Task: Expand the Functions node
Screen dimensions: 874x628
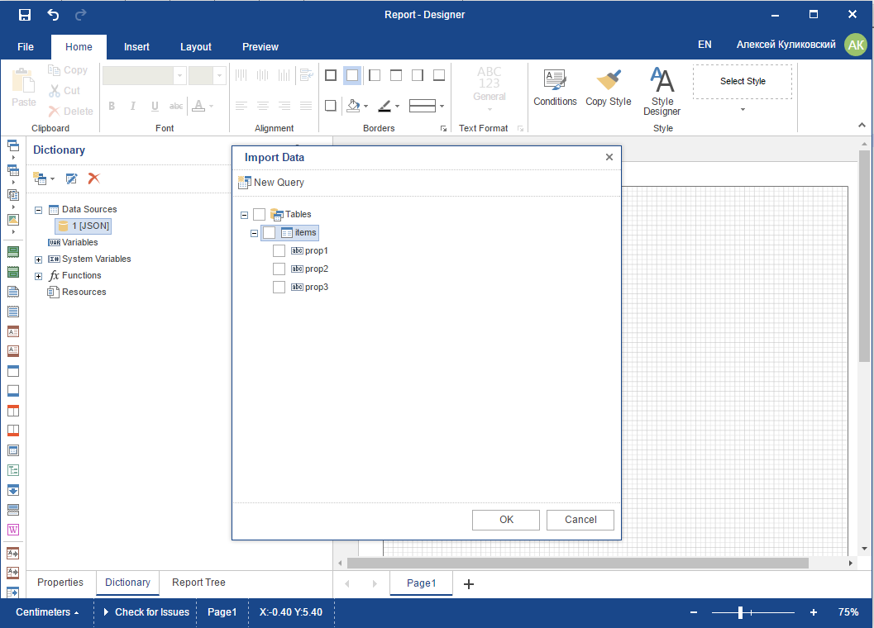Action: (x=39, y=276)
